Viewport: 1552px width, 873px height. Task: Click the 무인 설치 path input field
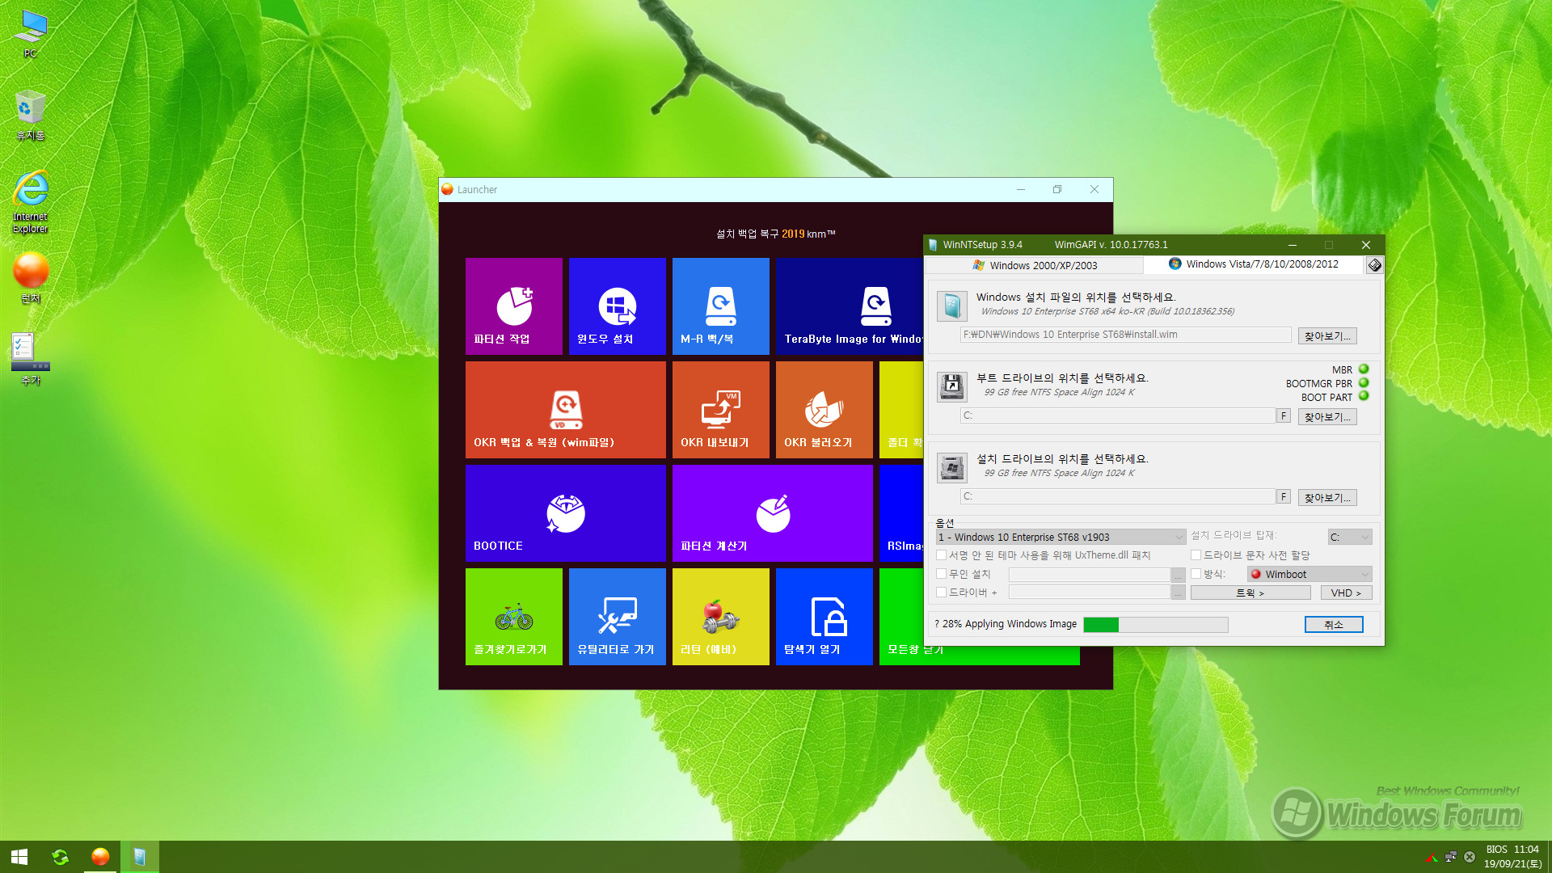1089,575
